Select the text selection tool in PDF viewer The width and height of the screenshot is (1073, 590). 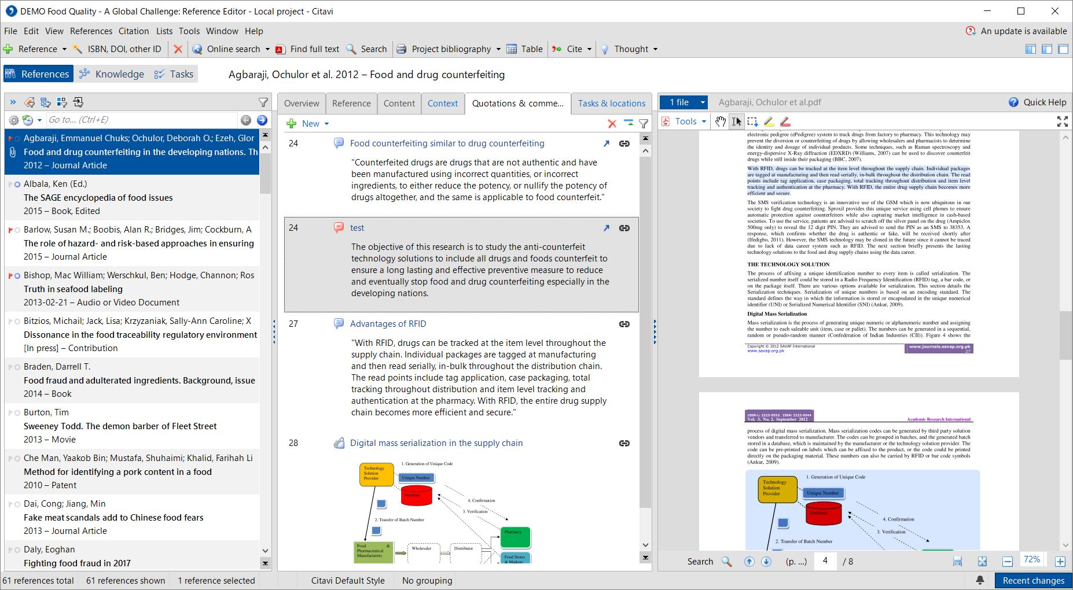click(736, 121)
